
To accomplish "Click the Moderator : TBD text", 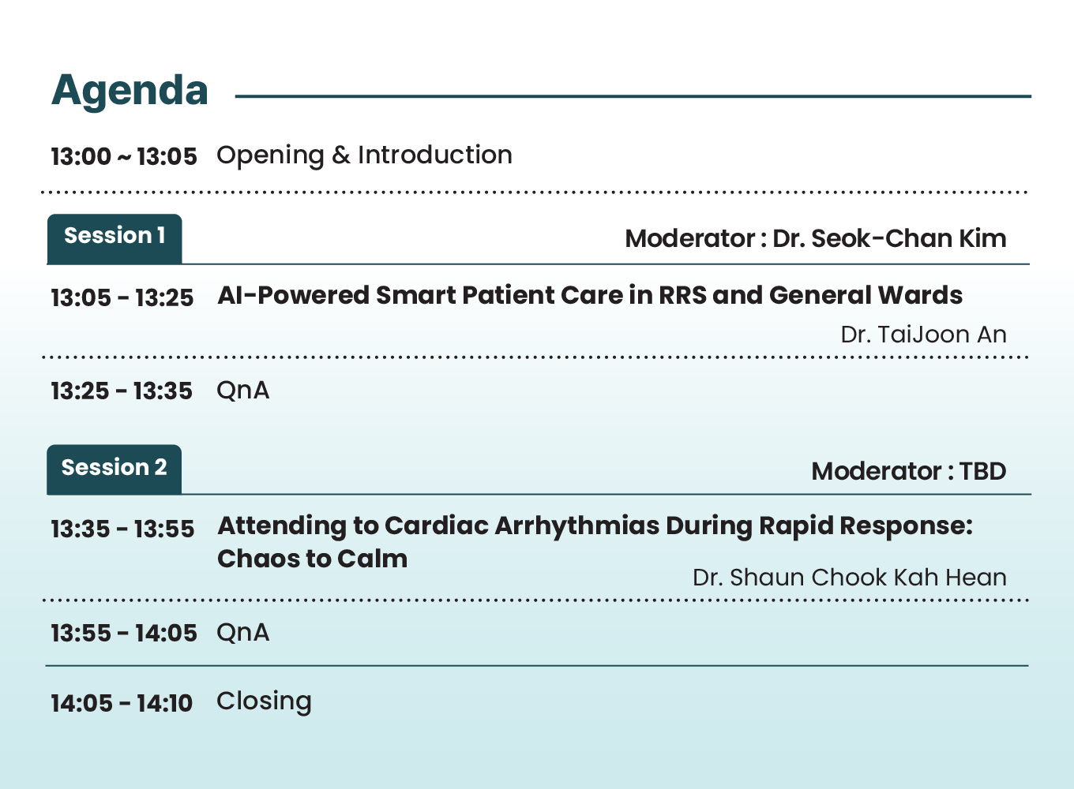I will [908, 471].
